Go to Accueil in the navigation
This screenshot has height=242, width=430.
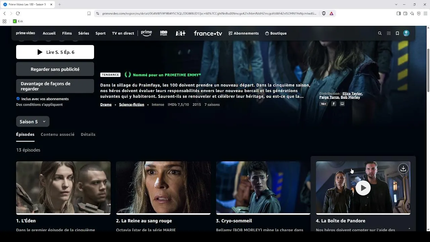tap(49, 33)
